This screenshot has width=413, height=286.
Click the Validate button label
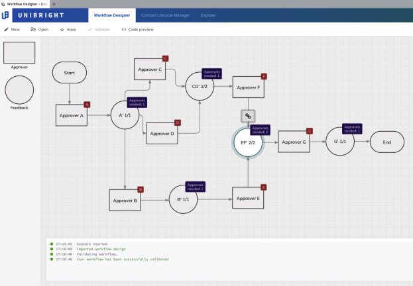click(102, 30)
